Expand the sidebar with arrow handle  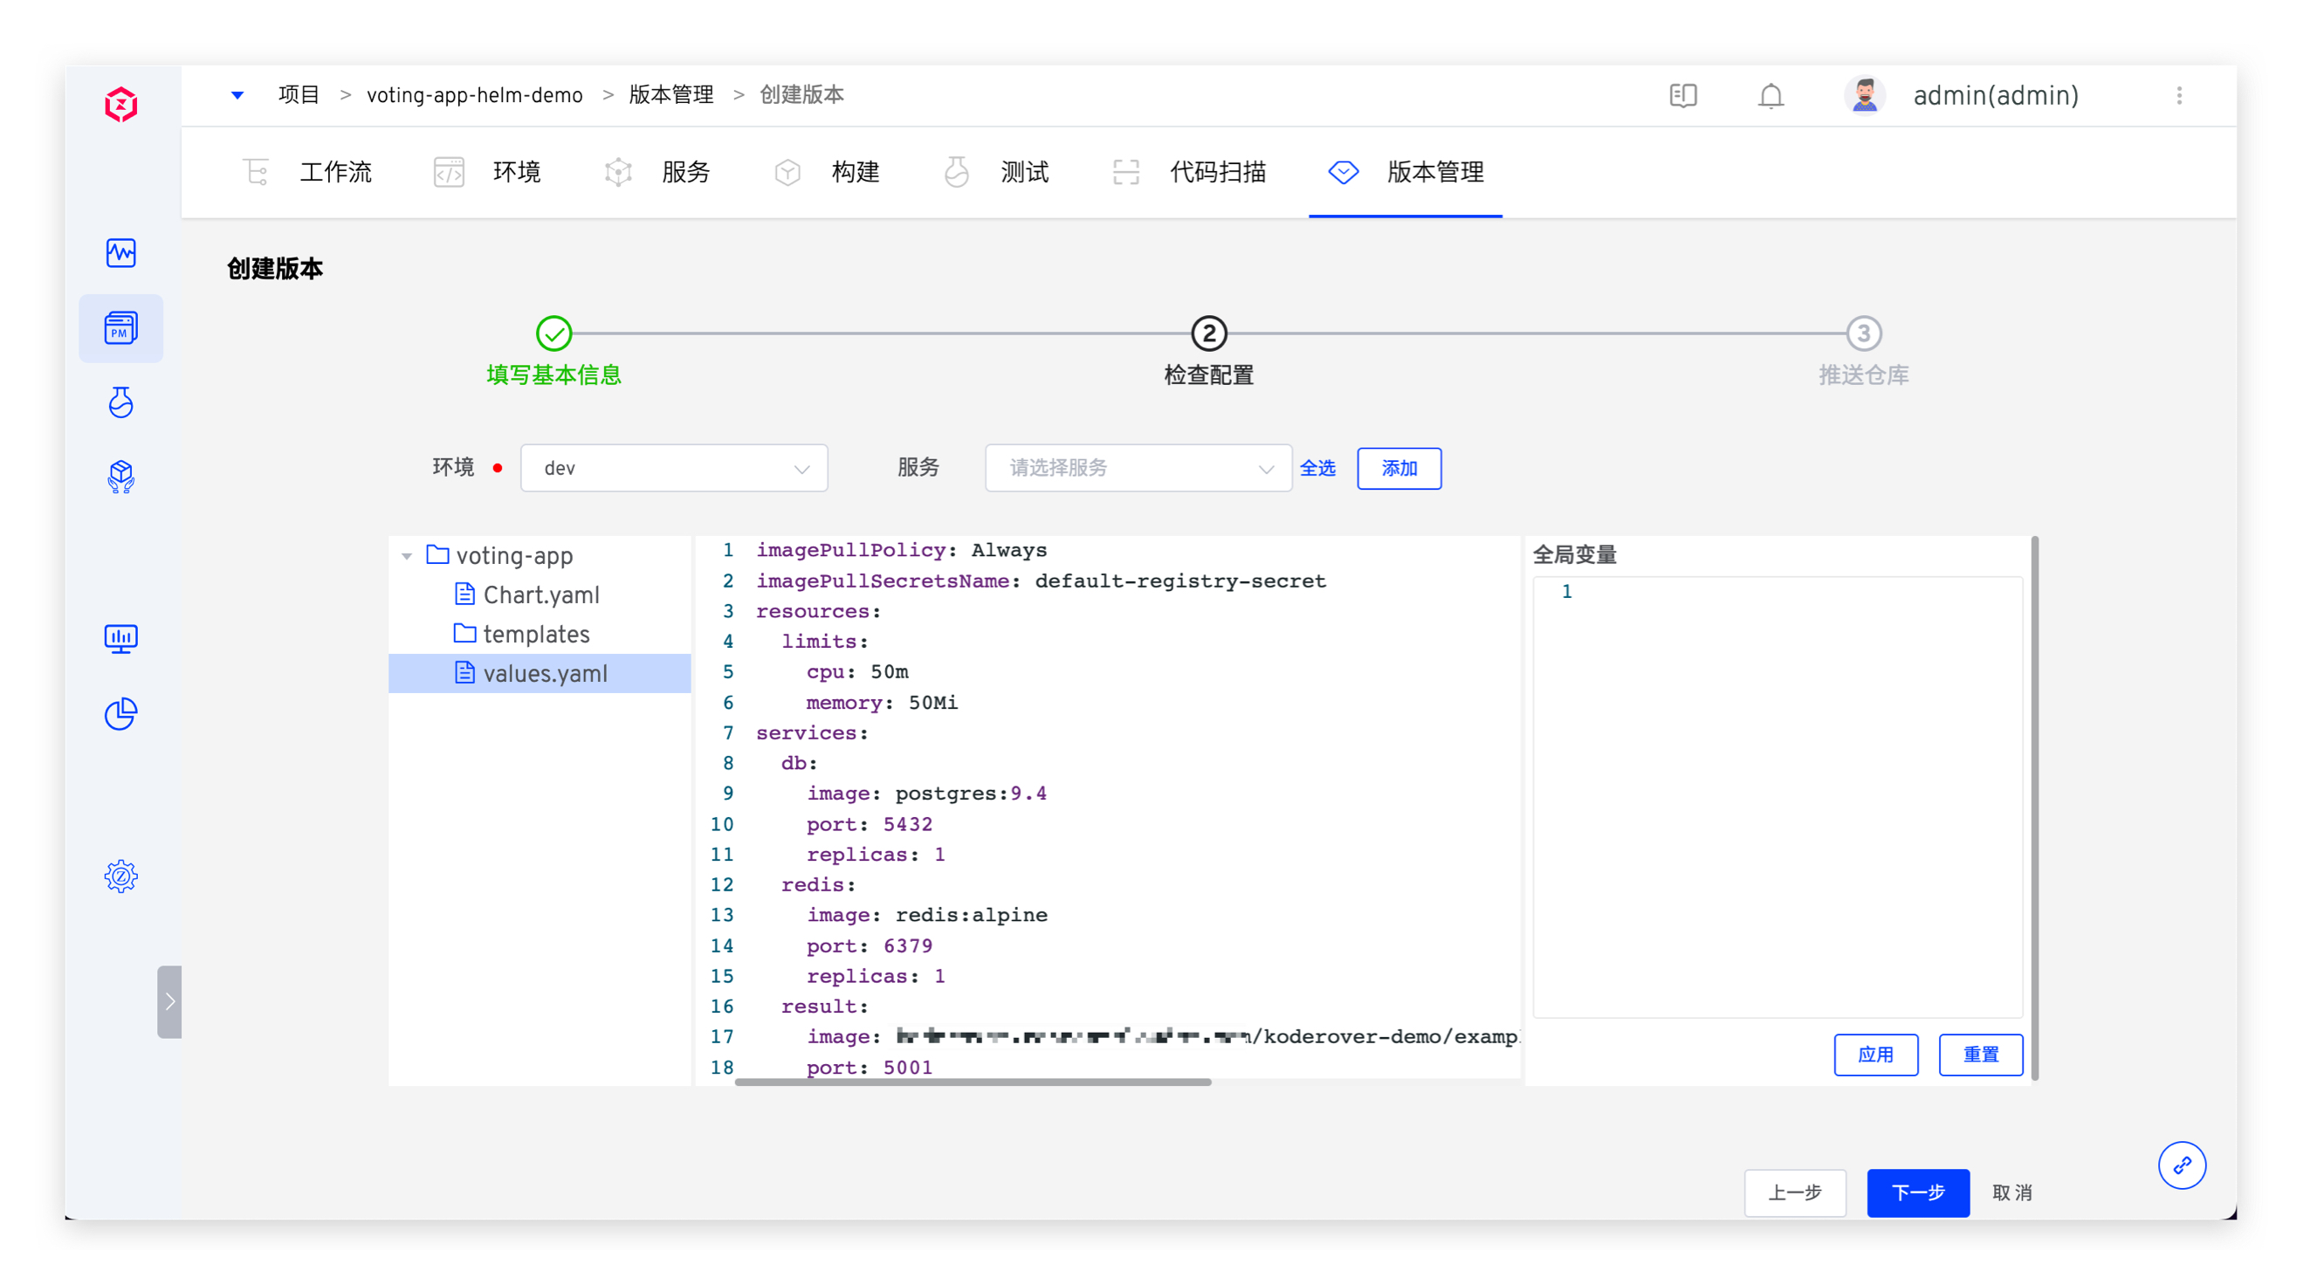click(169, 1001)
